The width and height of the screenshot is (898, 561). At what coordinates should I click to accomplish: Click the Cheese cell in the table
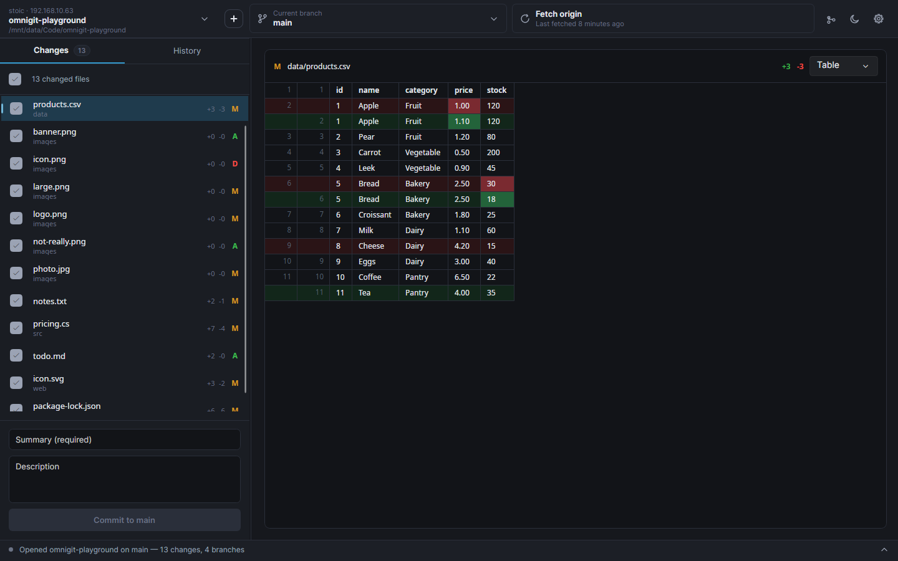[x=375, y=246]
